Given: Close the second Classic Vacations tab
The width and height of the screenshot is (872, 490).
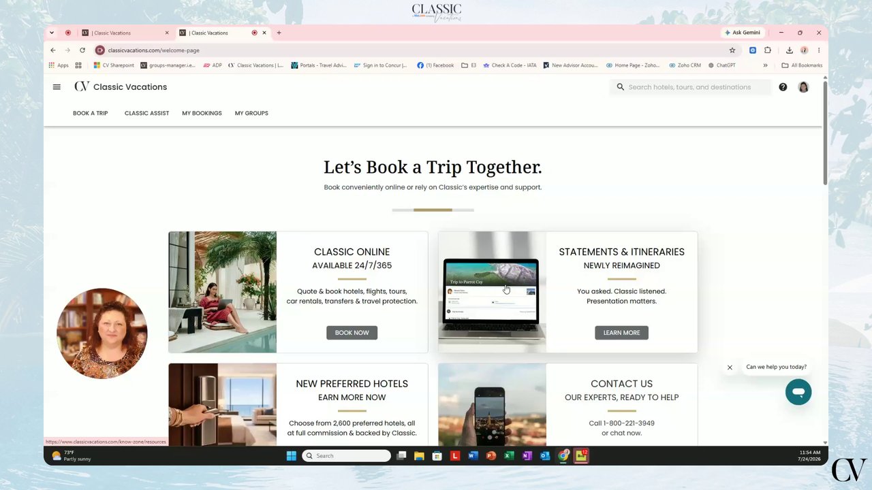Looking at the screenshot, I should tap(264, 33).
